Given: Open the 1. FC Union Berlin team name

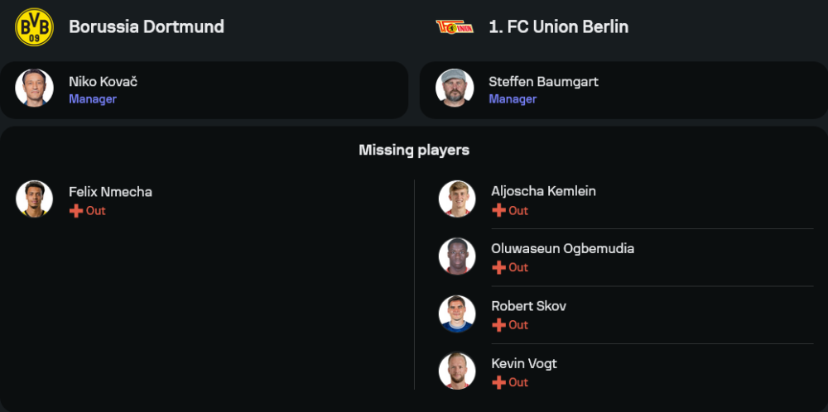Looking at the screenshot, I should [x=558, y=27].
